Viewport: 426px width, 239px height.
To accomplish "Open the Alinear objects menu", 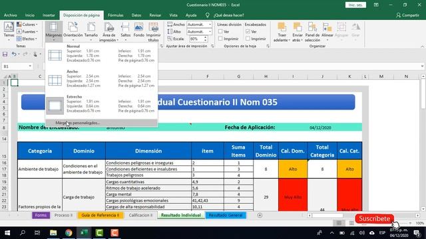I will tap(327, 32).
